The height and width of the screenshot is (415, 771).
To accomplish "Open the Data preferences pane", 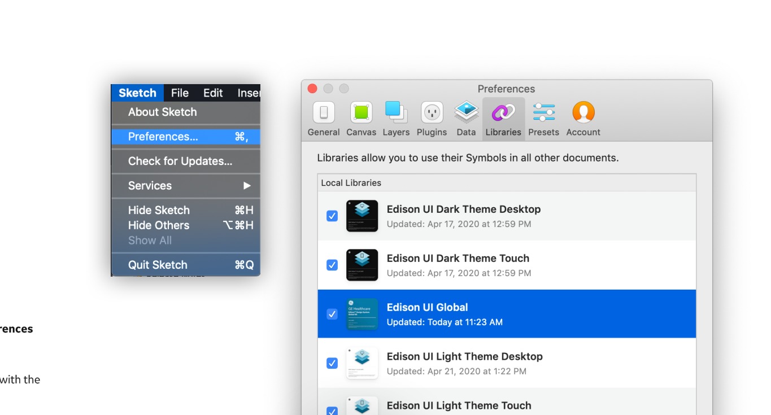I will pyautogui.click(x=466, y=119).
